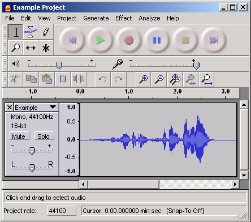Click the 'Mono, 44100Hz' track info text
This screenshot has height=222, width=251.
32,117
